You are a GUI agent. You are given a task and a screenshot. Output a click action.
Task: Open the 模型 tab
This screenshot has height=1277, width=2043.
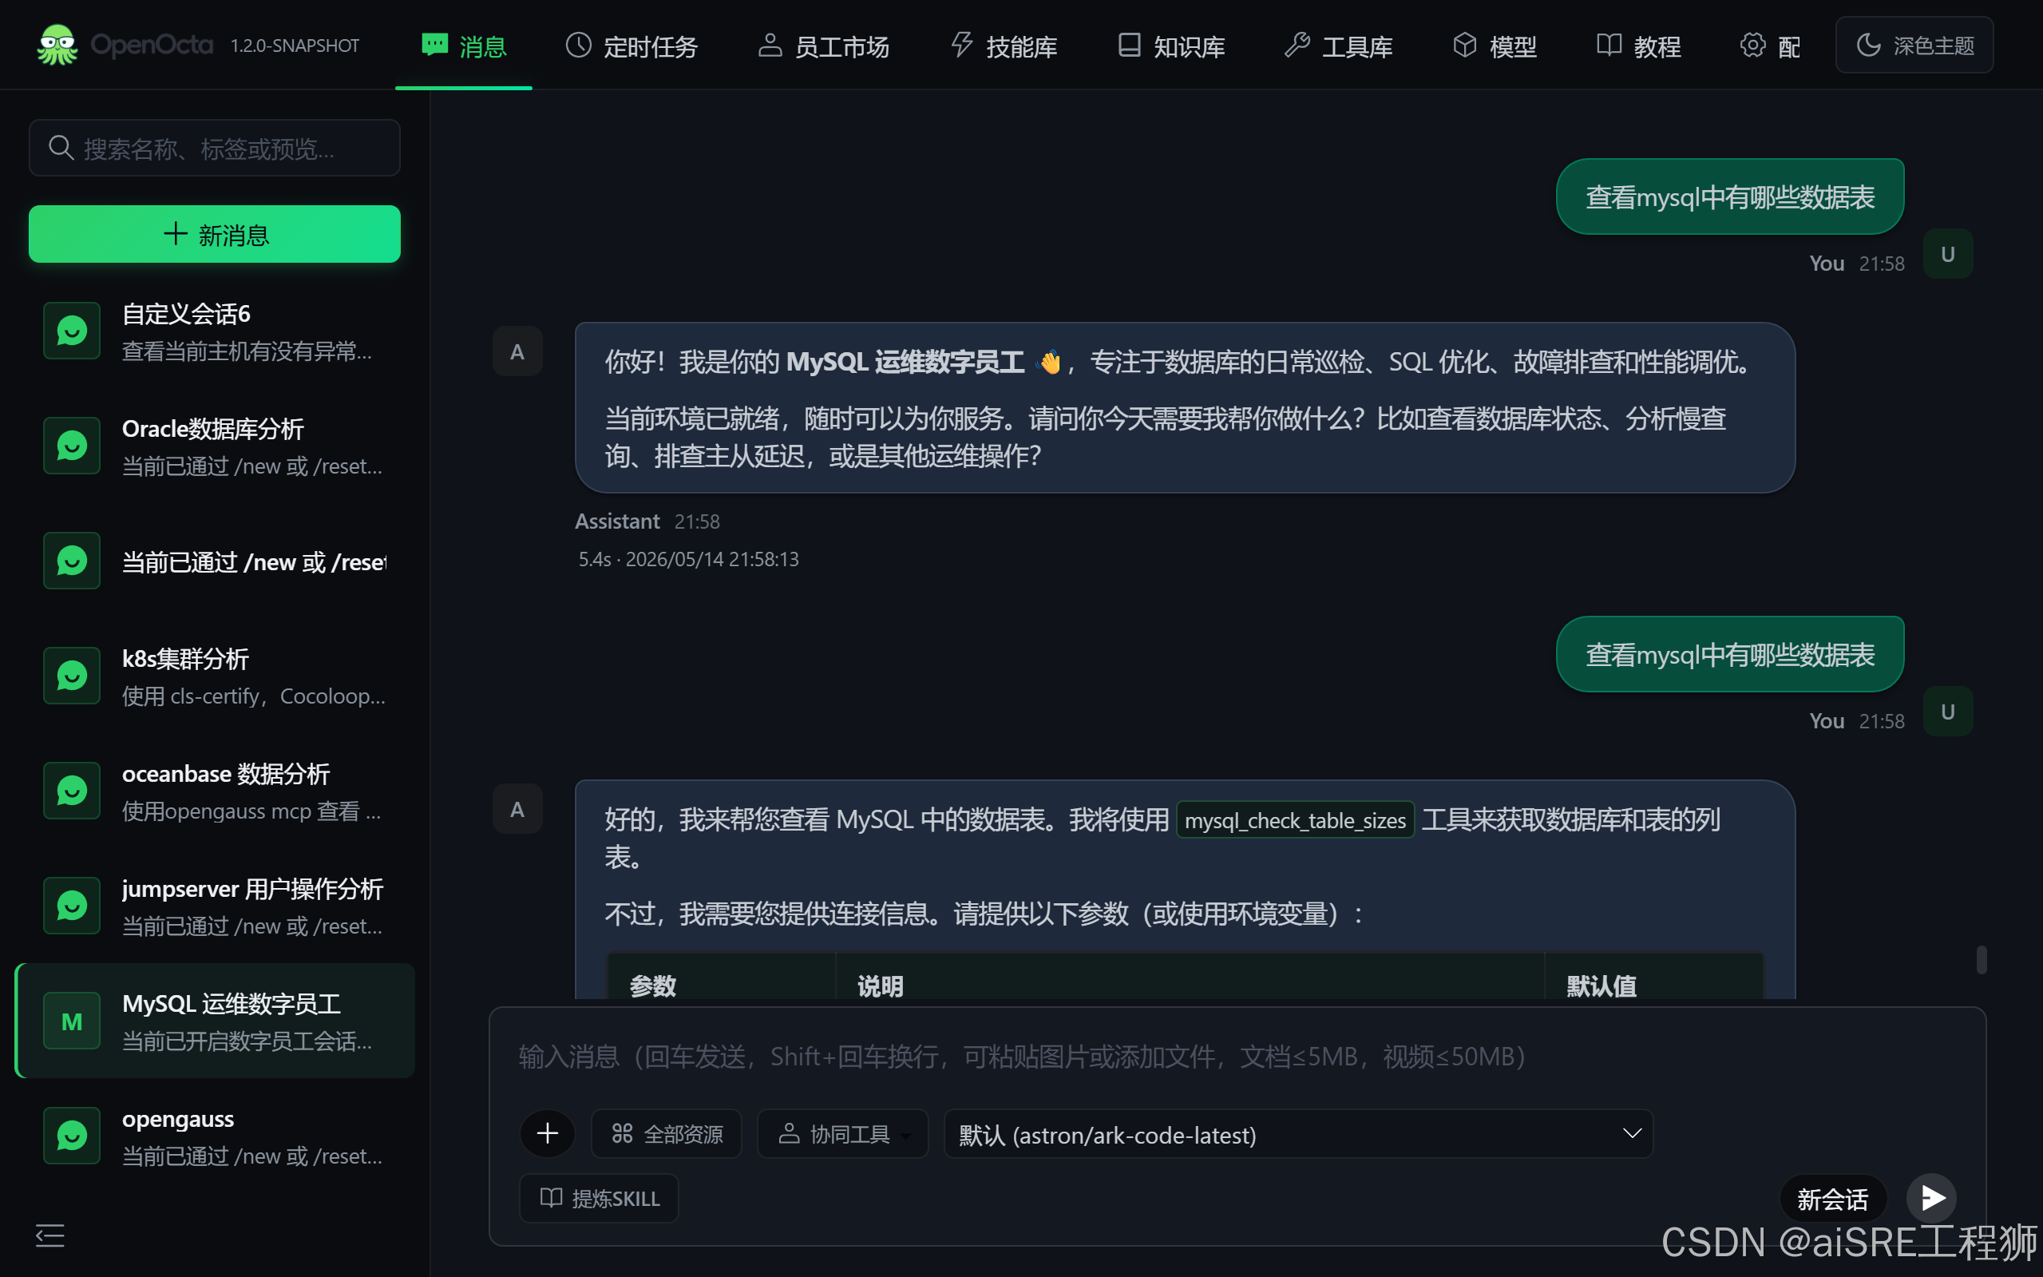click(x=1495, y=46)
